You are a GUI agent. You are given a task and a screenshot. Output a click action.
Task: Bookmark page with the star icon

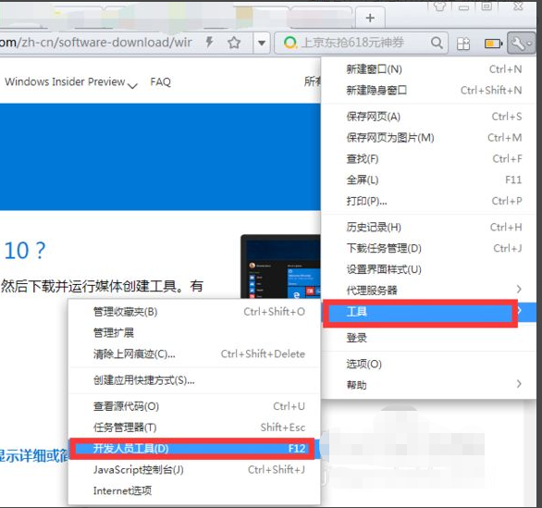[x=234, y=43]
